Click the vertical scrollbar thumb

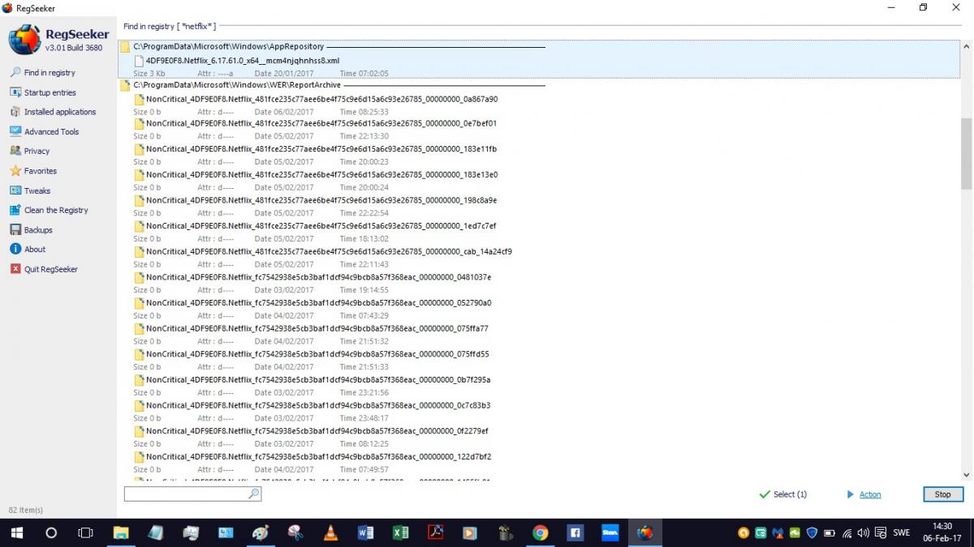[x=966, y=152]
